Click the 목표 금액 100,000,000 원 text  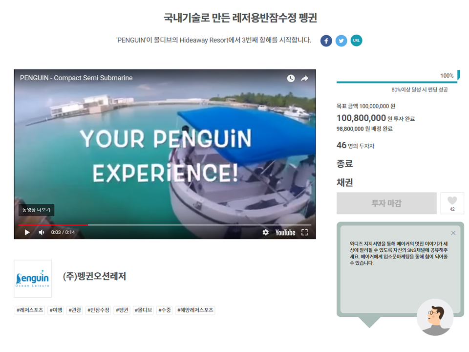366,106
